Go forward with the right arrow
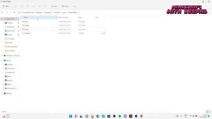The width and height of the screenshot is (212, 119). point(7,13)
